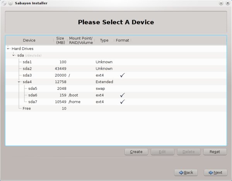Select the sda (/dev/sda) drive label

point(29,55)
